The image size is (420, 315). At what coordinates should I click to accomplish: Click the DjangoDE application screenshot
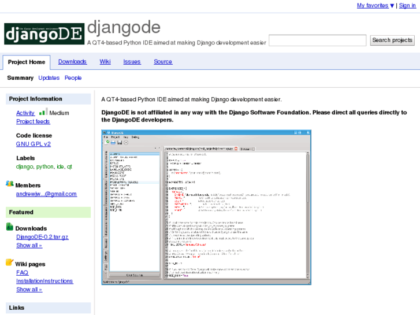point(206,207)
